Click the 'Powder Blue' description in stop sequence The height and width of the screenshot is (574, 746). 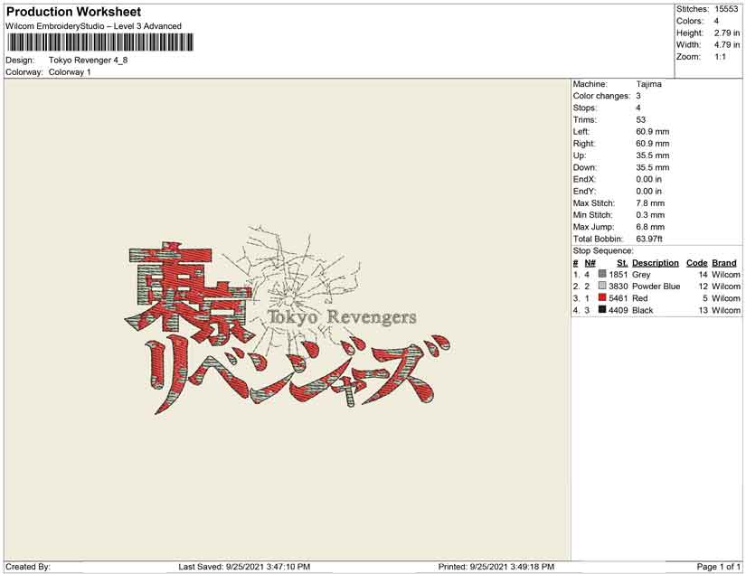click(656, 287)
